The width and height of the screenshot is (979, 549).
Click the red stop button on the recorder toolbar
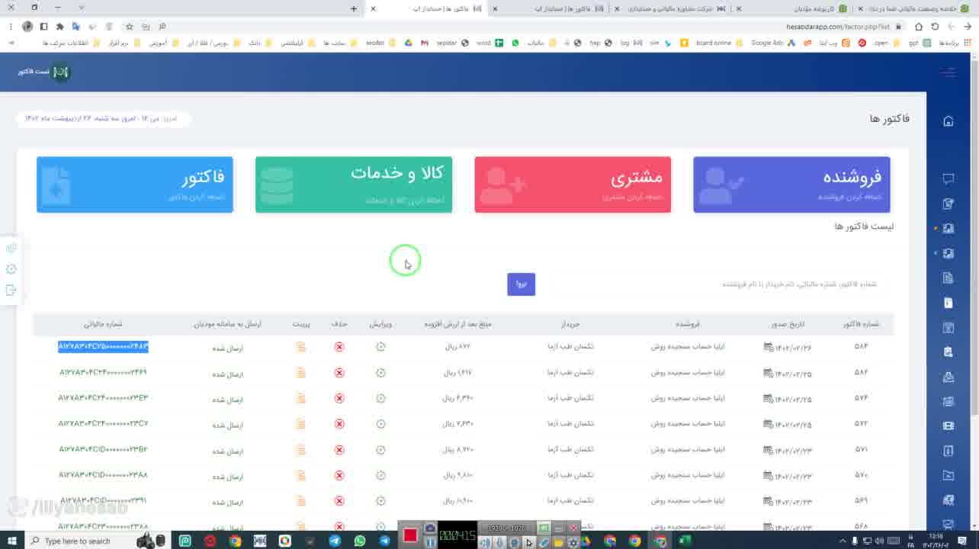pos(410,535)
